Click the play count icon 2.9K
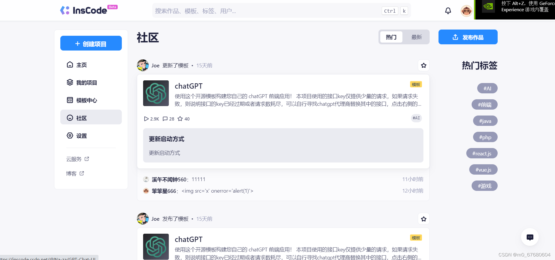 146,119
